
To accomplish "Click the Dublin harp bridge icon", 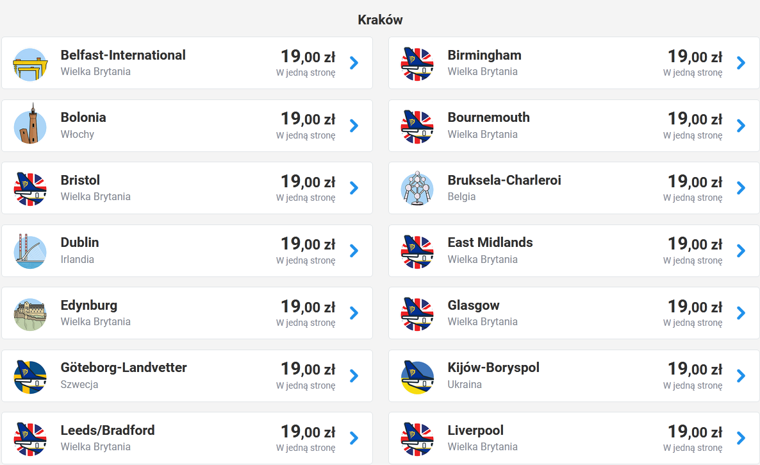I will pyautogui.click(x=30, y=251).
